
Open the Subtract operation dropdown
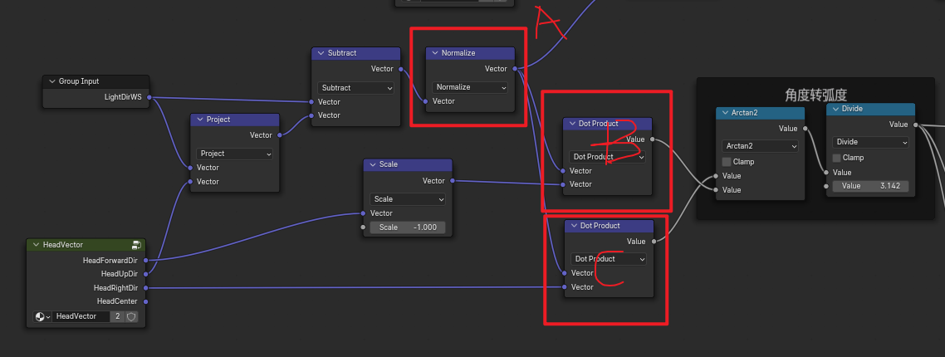355,88
